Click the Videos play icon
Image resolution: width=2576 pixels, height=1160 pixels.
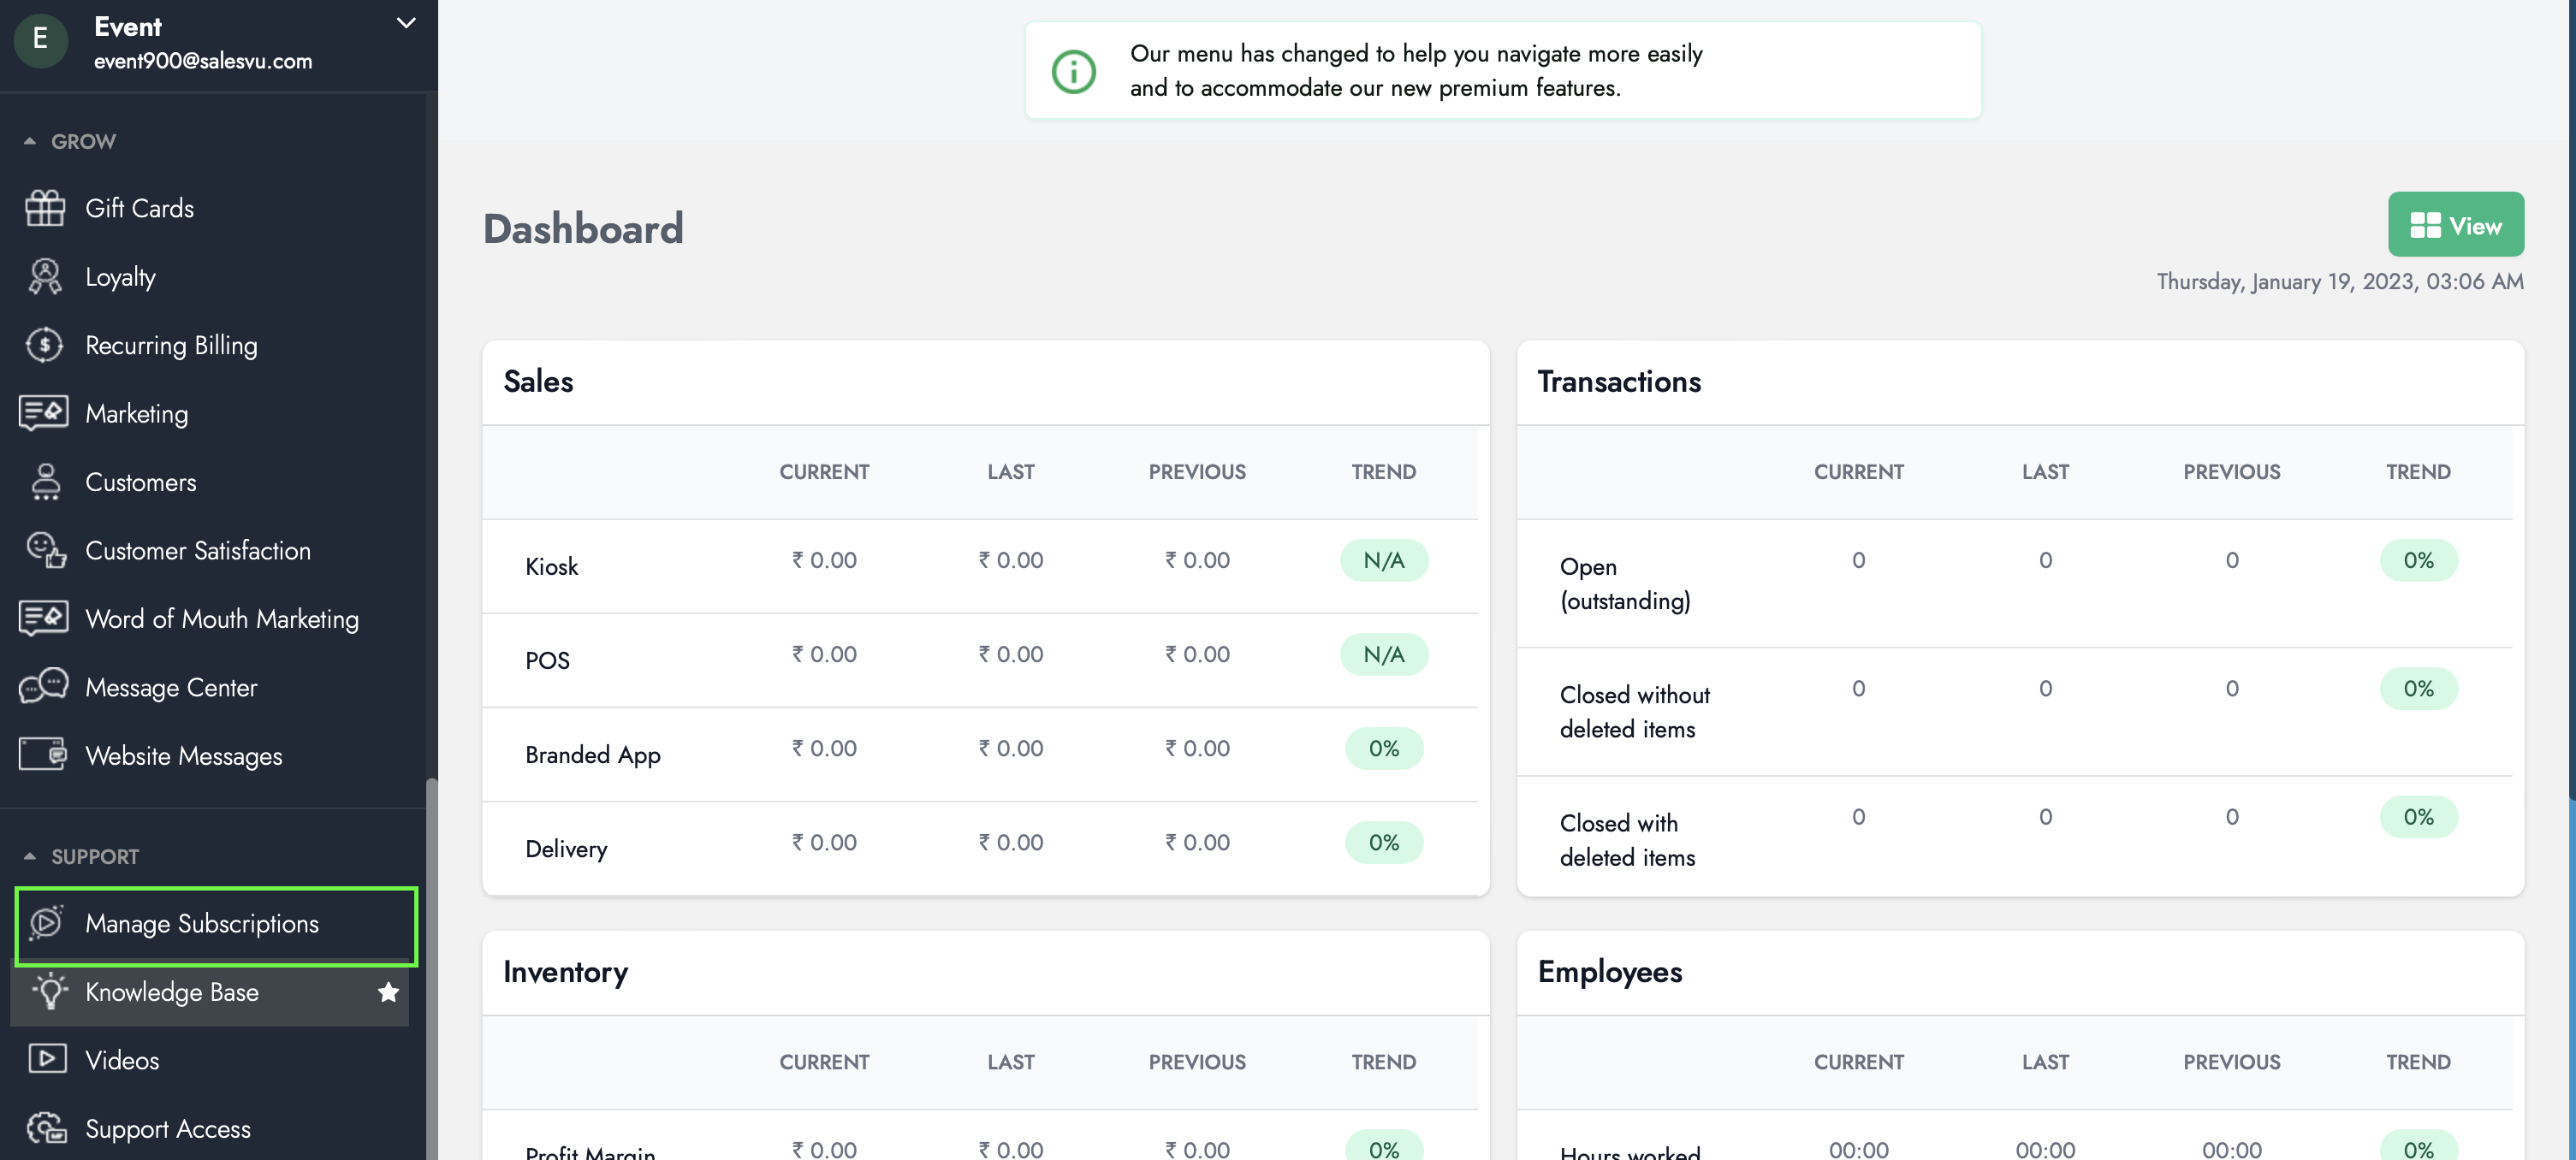coord(46,1059)
